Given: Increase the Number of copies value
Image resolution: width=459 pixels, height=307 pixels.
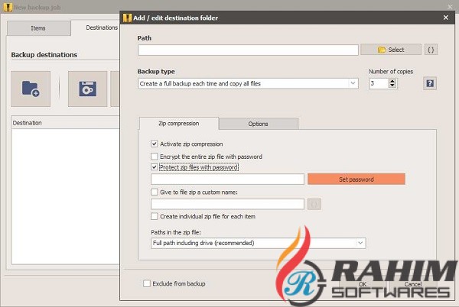Looking at the screenshot, I should coord(392,81).
